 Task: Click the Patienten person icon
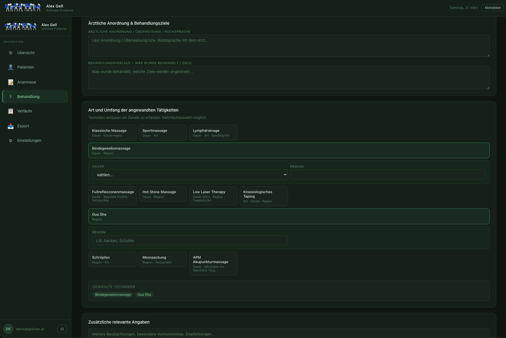click(11, 67)
